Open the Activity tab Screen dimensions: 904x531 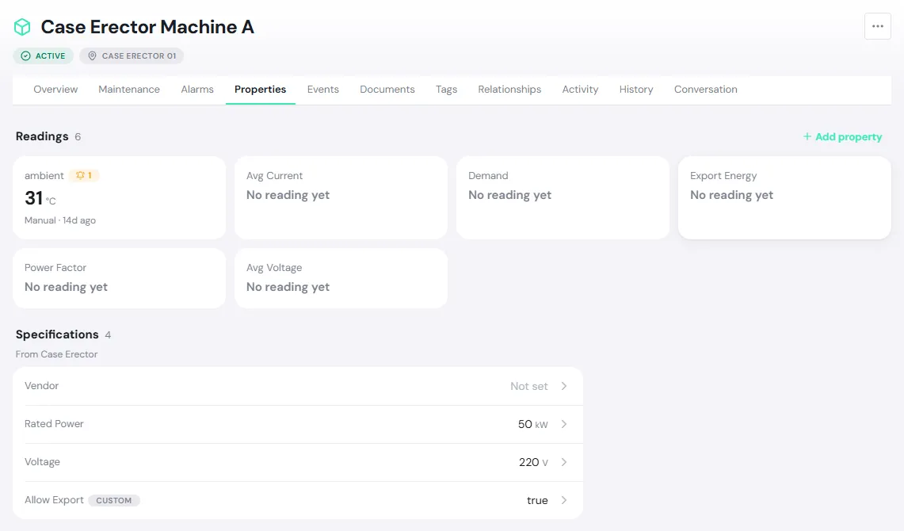580,90
